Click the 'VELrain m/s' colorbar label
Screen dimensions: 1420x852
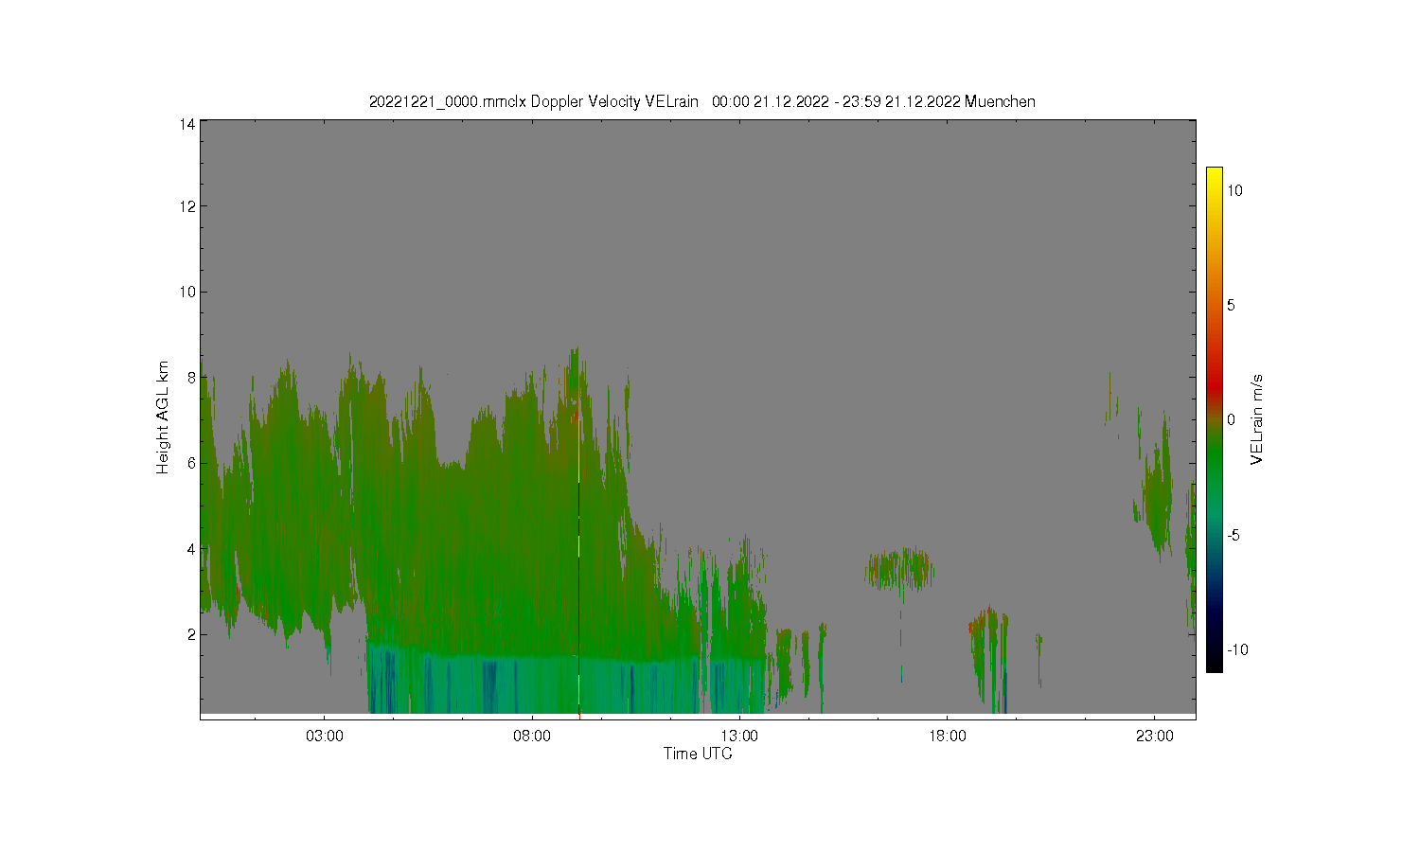(1257, 419)
